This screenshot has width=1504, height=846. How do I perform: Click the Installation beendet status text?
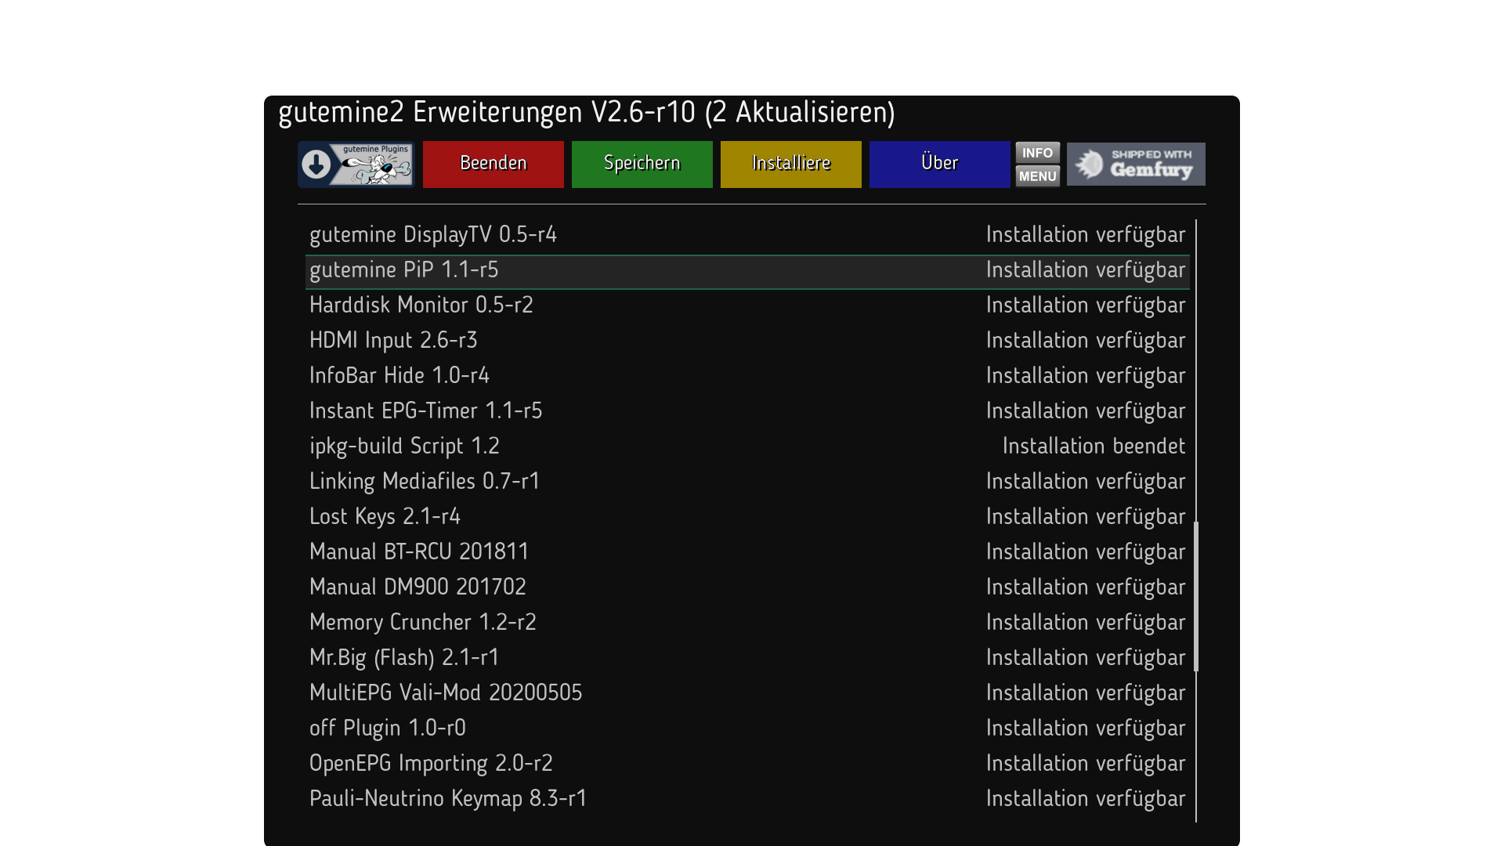point(1094,446)
